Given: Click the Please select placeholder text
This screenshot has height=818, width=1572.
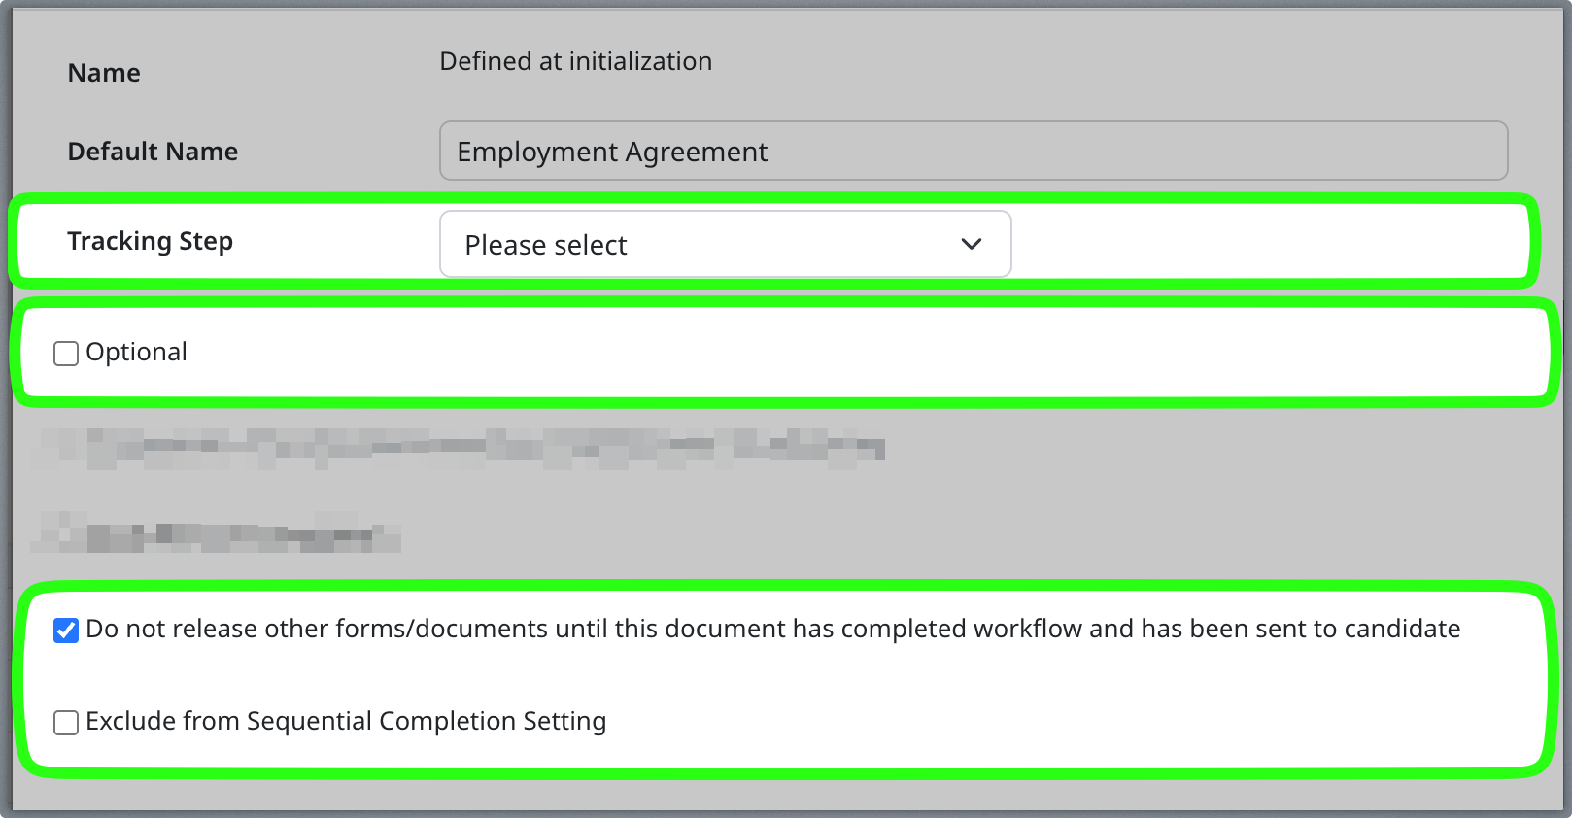Looking at the screenshot, I should click(545, 245).
